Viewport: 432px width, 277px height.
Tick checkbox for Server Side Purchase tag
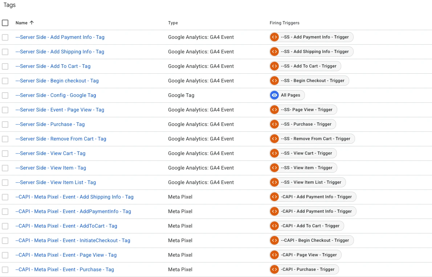5,124
